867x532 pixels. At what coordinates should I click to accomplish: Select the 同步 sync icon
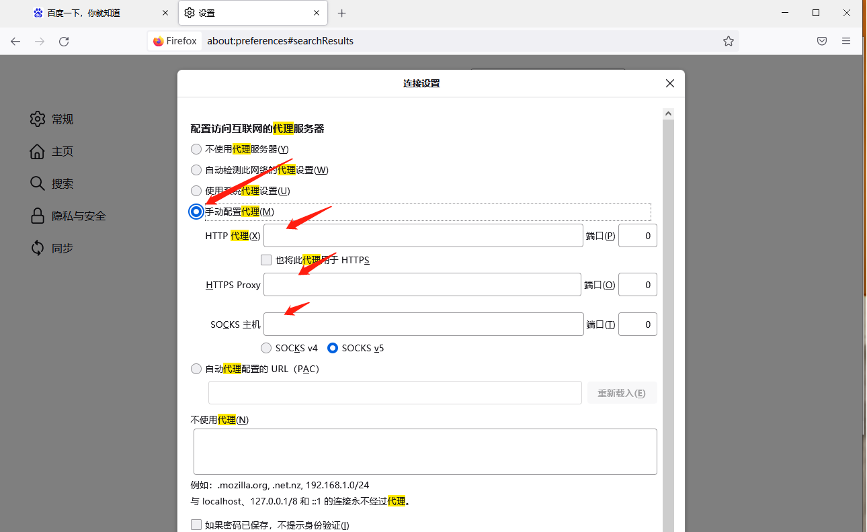pyautogui.click(x=38, y=248)
